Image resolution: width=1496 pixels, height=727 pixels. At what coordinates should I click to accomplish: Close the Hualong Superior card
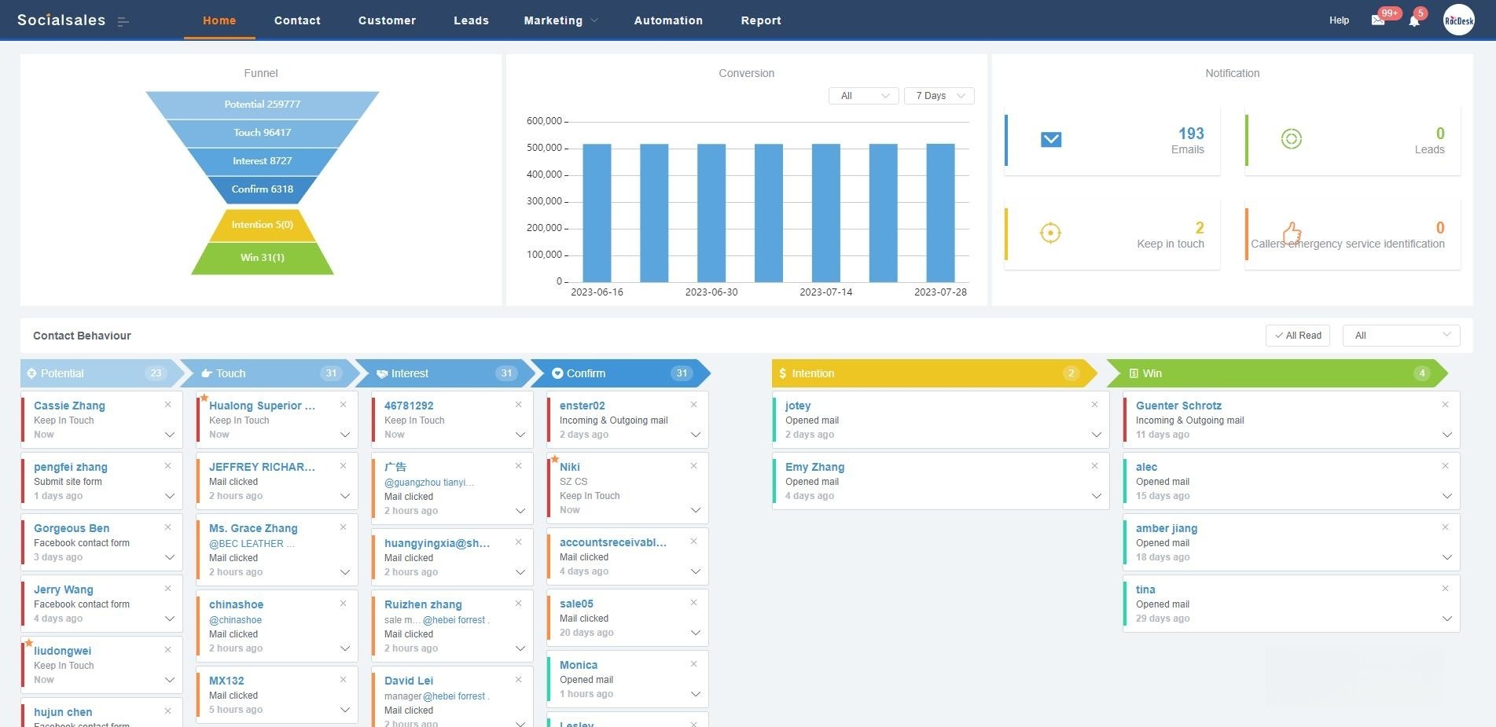pyautogui.click(x=344, y=405)
